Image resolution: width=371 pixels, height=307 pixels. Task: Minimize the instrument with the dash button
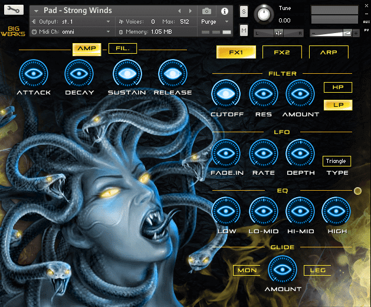(366, 14)
